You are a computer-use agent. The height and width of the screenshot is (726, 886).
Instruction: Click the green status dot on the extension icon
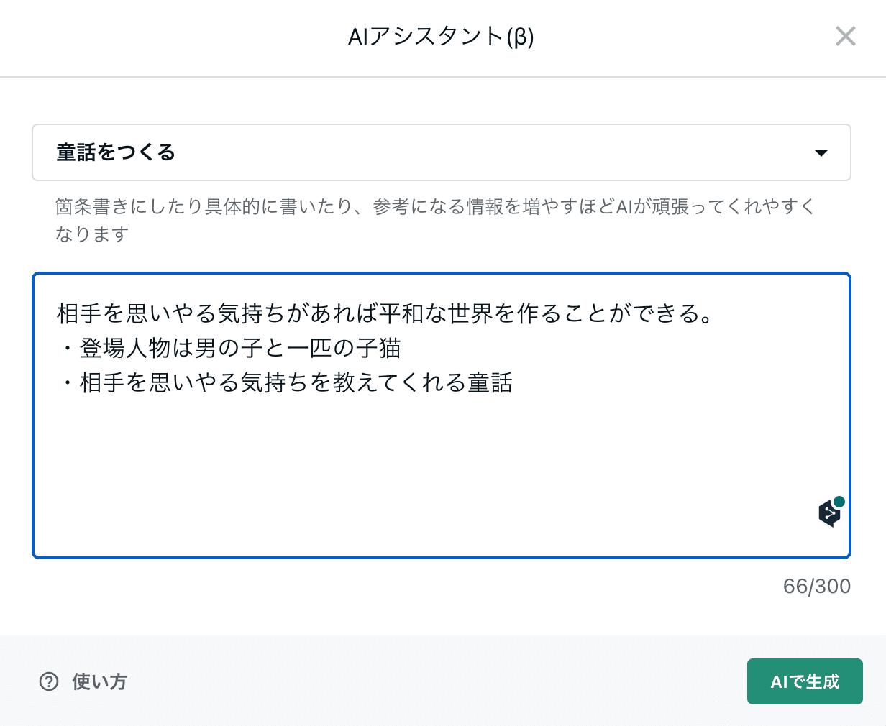(x=839, y=502)
